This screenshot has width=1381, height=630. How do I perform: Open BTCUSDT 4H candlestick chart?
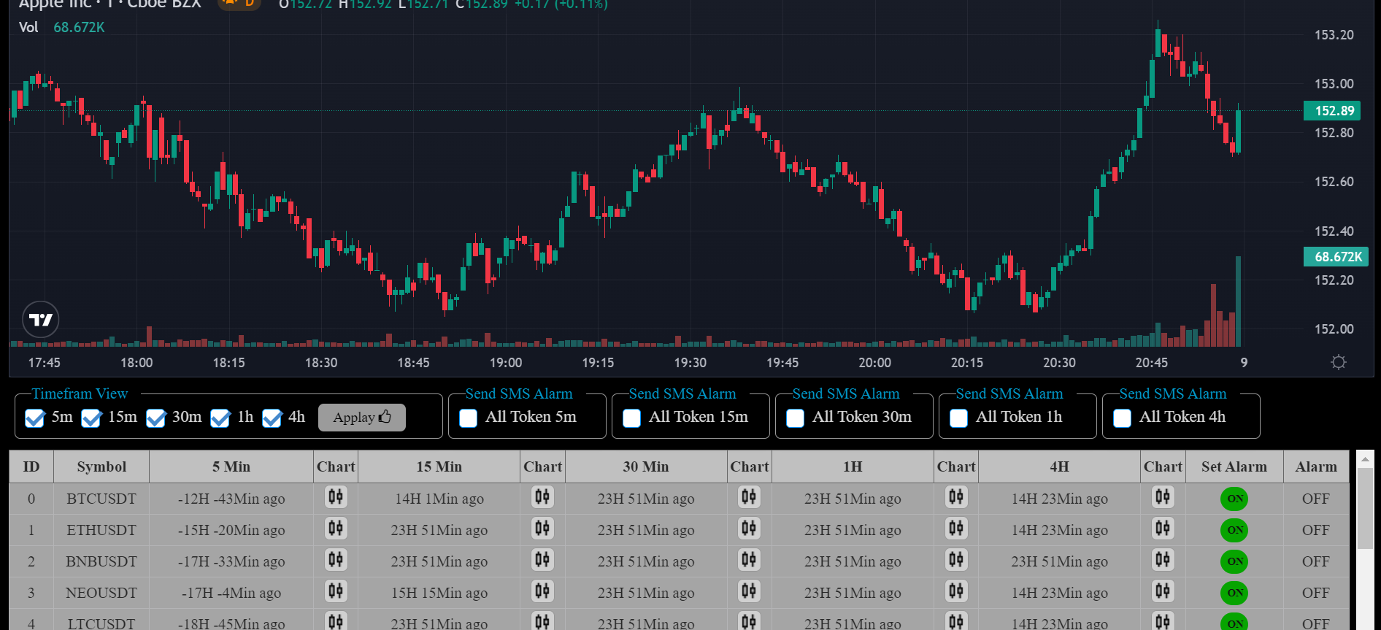point(1163,498)
